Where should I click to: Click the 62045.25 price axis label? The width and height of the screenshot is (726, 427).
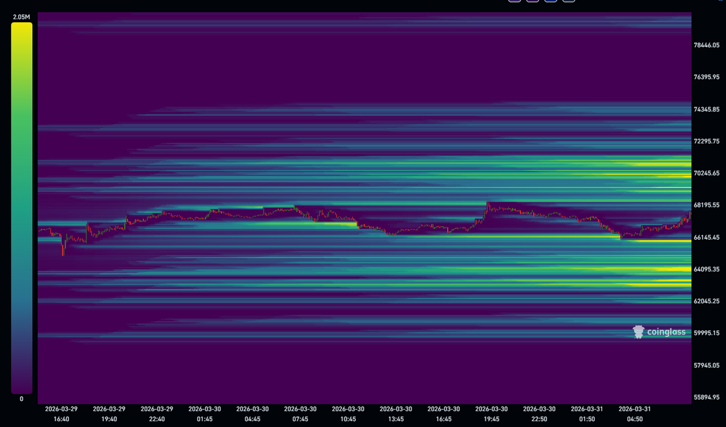(706, 301)
